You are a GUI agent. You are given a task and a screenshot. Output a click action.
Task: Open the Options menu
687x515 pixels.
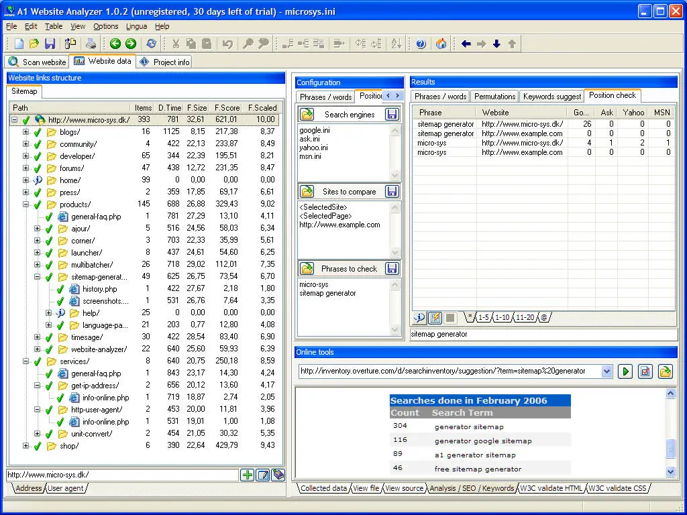point(105,26)
